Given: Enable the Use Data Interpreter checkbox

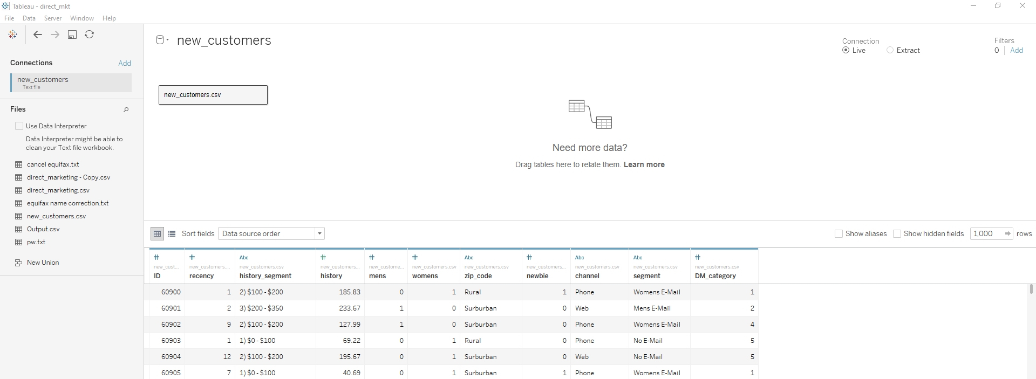Looking at the screenshot, I should [19, 126].
